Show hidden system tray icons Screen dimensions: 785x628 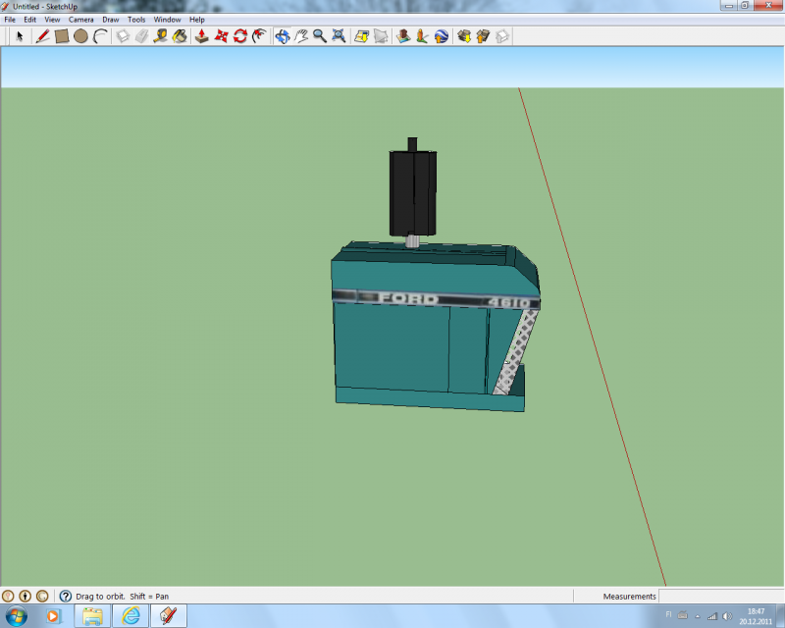[698, 616]
